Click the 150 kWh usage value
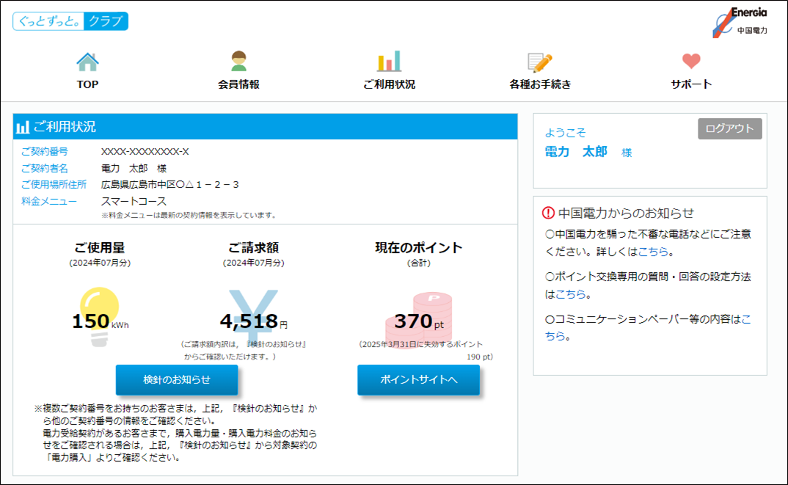788x485 pixels. tap(100, 321)
